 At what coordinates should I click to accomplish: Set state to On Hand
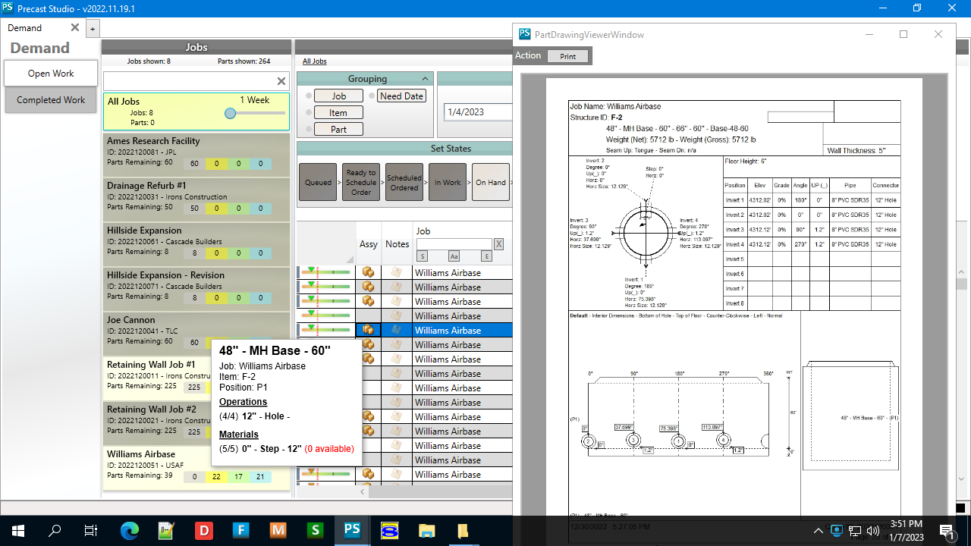click(x=490, y=182)
